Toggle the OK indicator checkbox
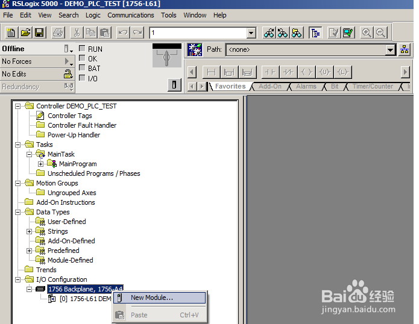This screenshot has width=419, height=324. (x=83, y=58)
